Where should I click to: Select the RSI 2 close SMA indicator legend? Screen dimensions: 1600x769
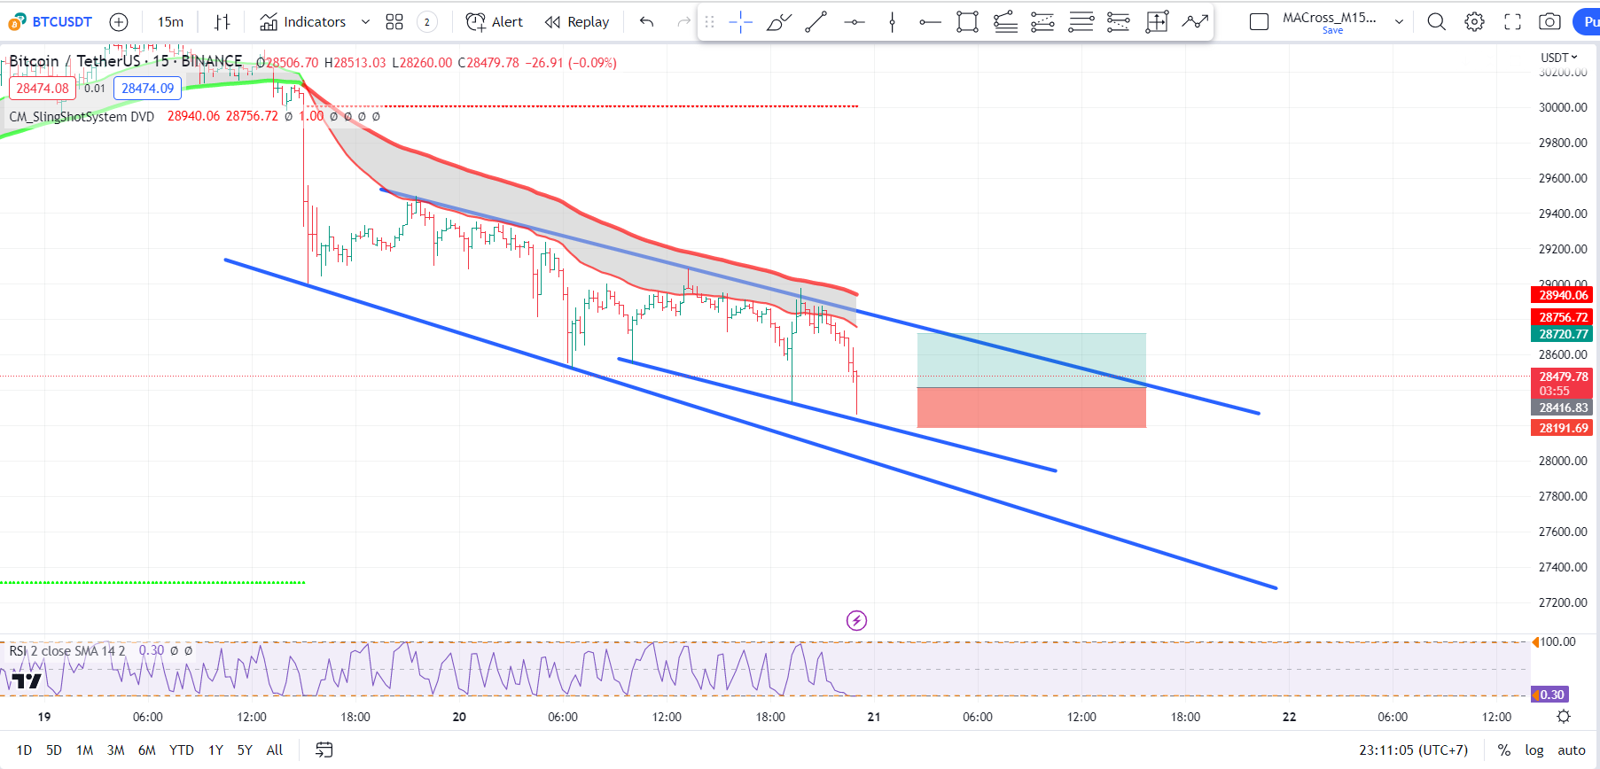(67, 651)
